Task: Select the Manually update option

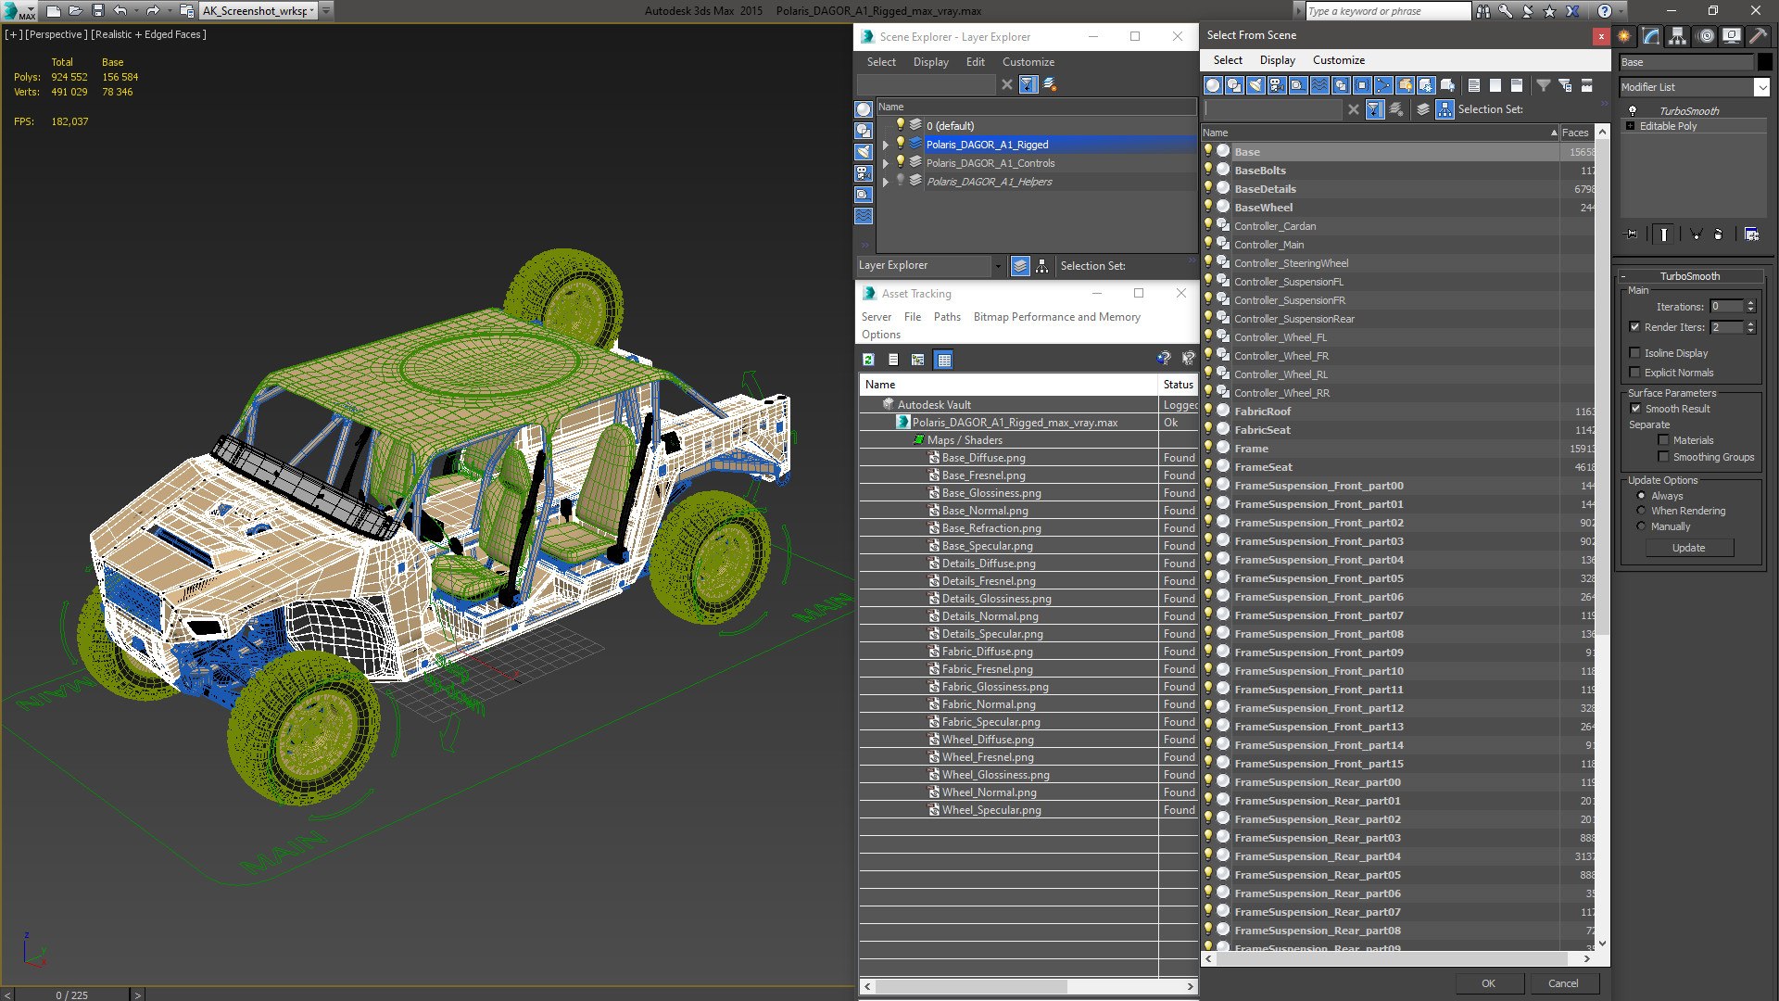Action: tap(1641, 526)
